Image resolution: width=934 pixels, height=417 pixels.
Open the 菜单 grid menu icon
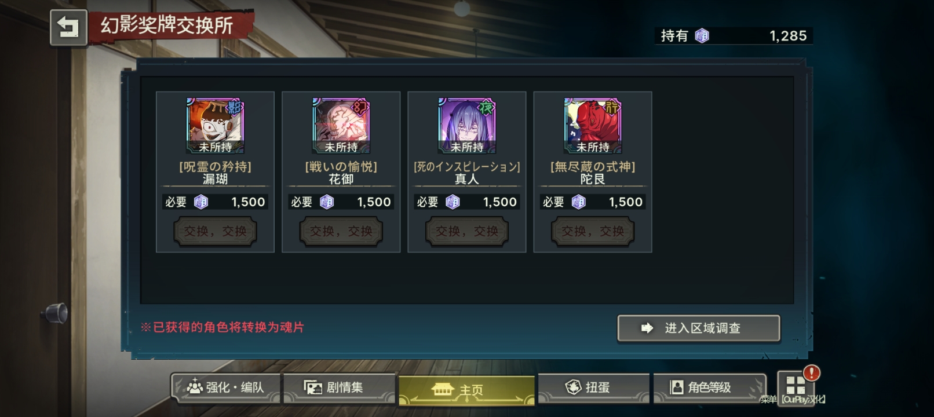[796, 387]
